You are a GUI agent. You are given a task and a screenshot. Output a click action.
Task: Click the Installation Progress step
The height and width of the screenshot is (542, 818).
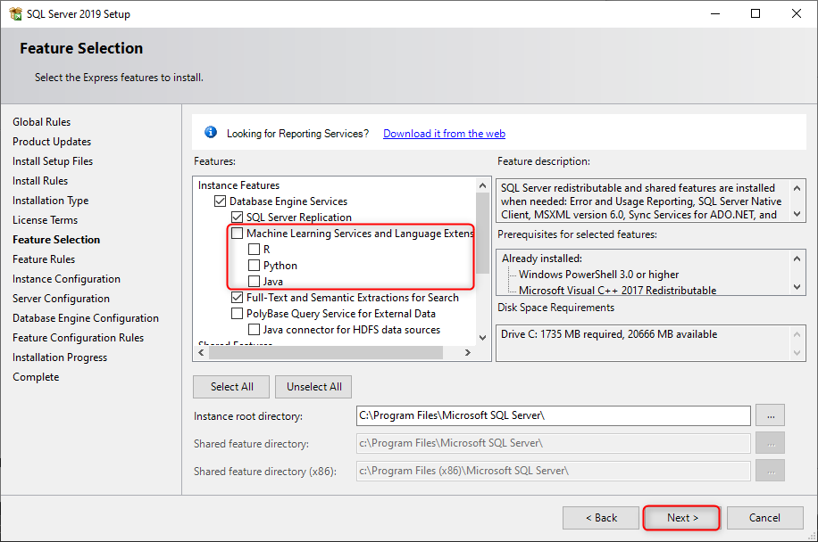60,357
